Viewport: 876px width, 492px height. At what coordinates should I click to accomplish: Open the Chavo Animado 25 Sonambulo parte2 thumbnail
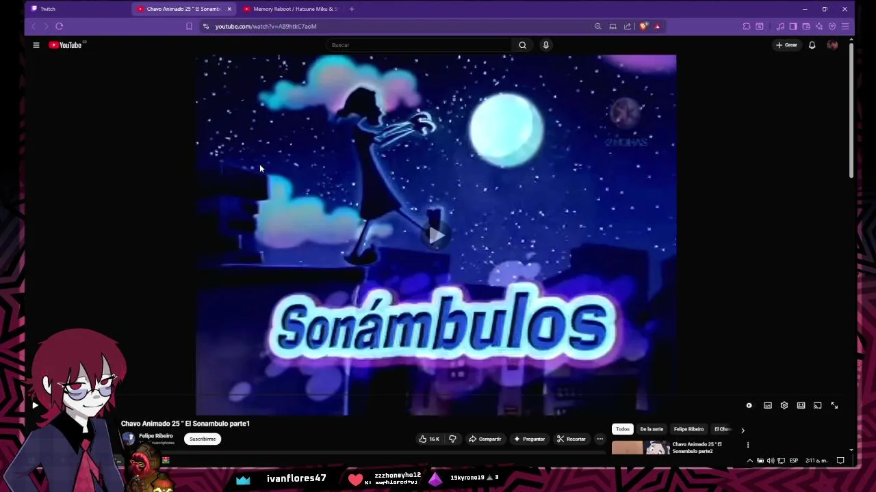point(641,448)
